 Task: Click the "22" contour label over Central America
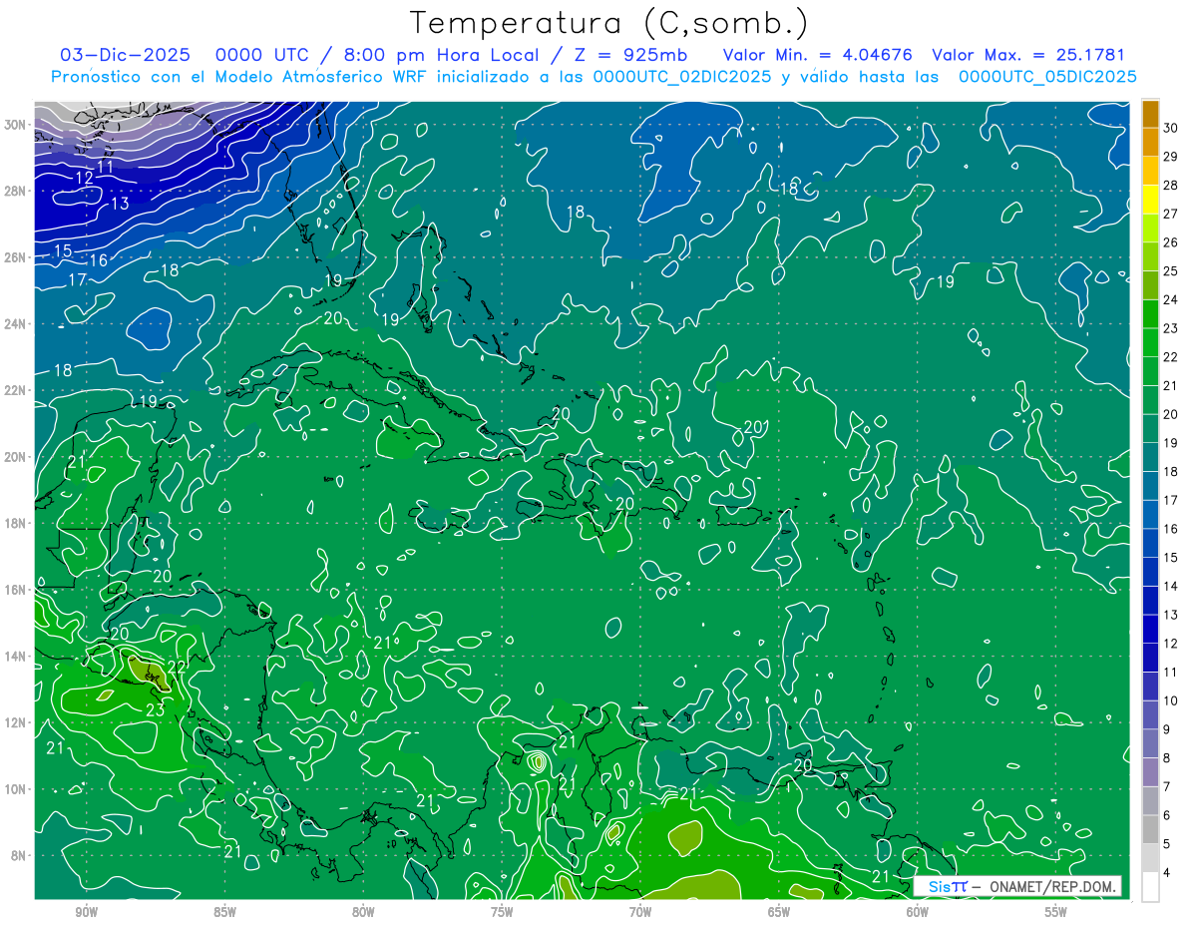[x=177, y=668]
